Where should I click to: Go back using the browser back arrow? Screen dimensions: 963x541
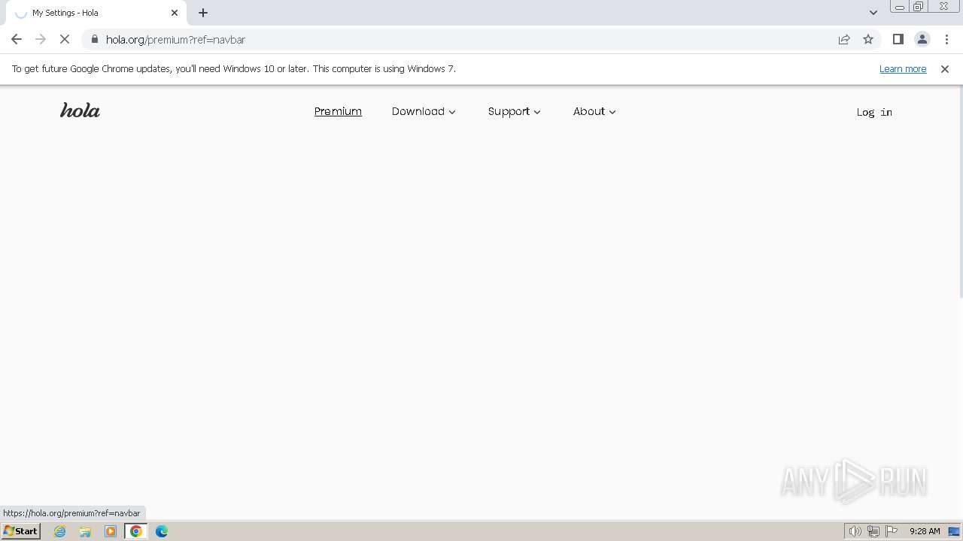point(17,39)
